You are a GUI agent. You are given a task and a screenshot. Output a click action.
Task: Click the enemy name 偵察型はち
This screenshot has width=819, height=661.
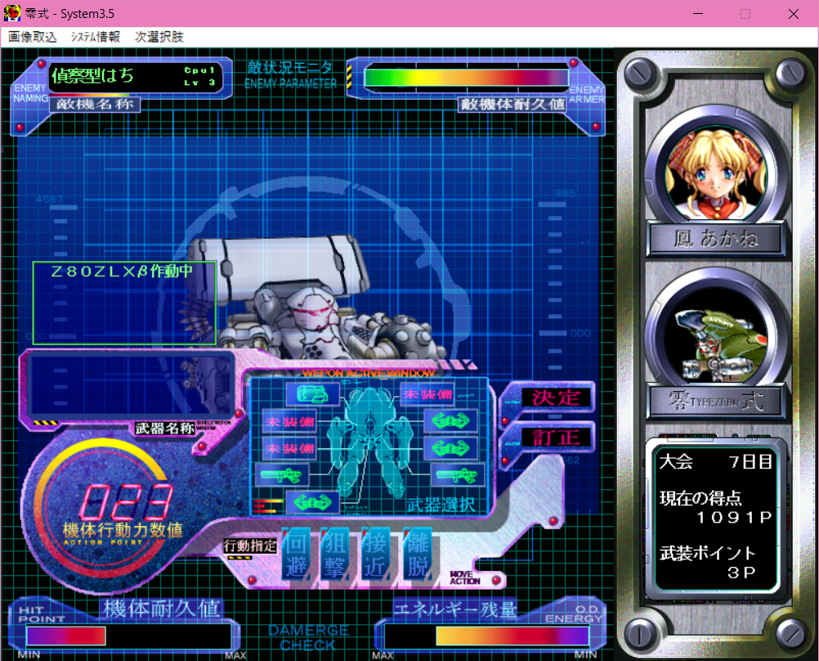(93, 76)
